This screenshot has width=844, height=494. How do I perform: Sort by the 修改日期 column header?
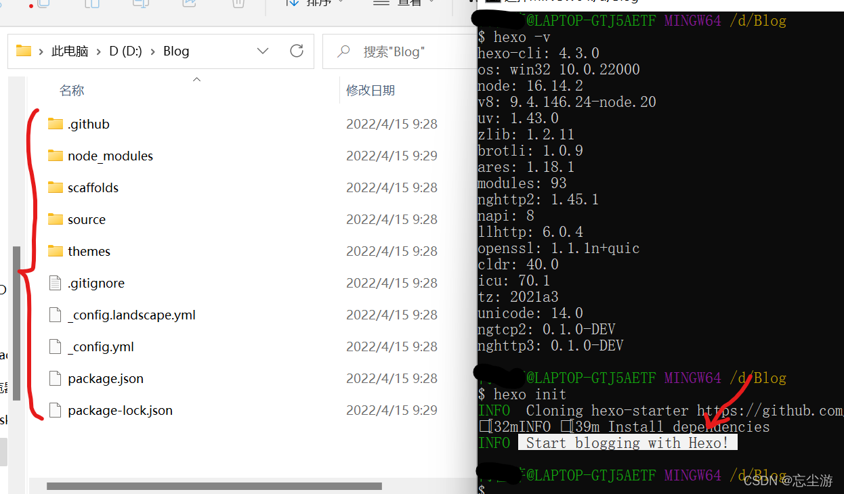(371, 91)
